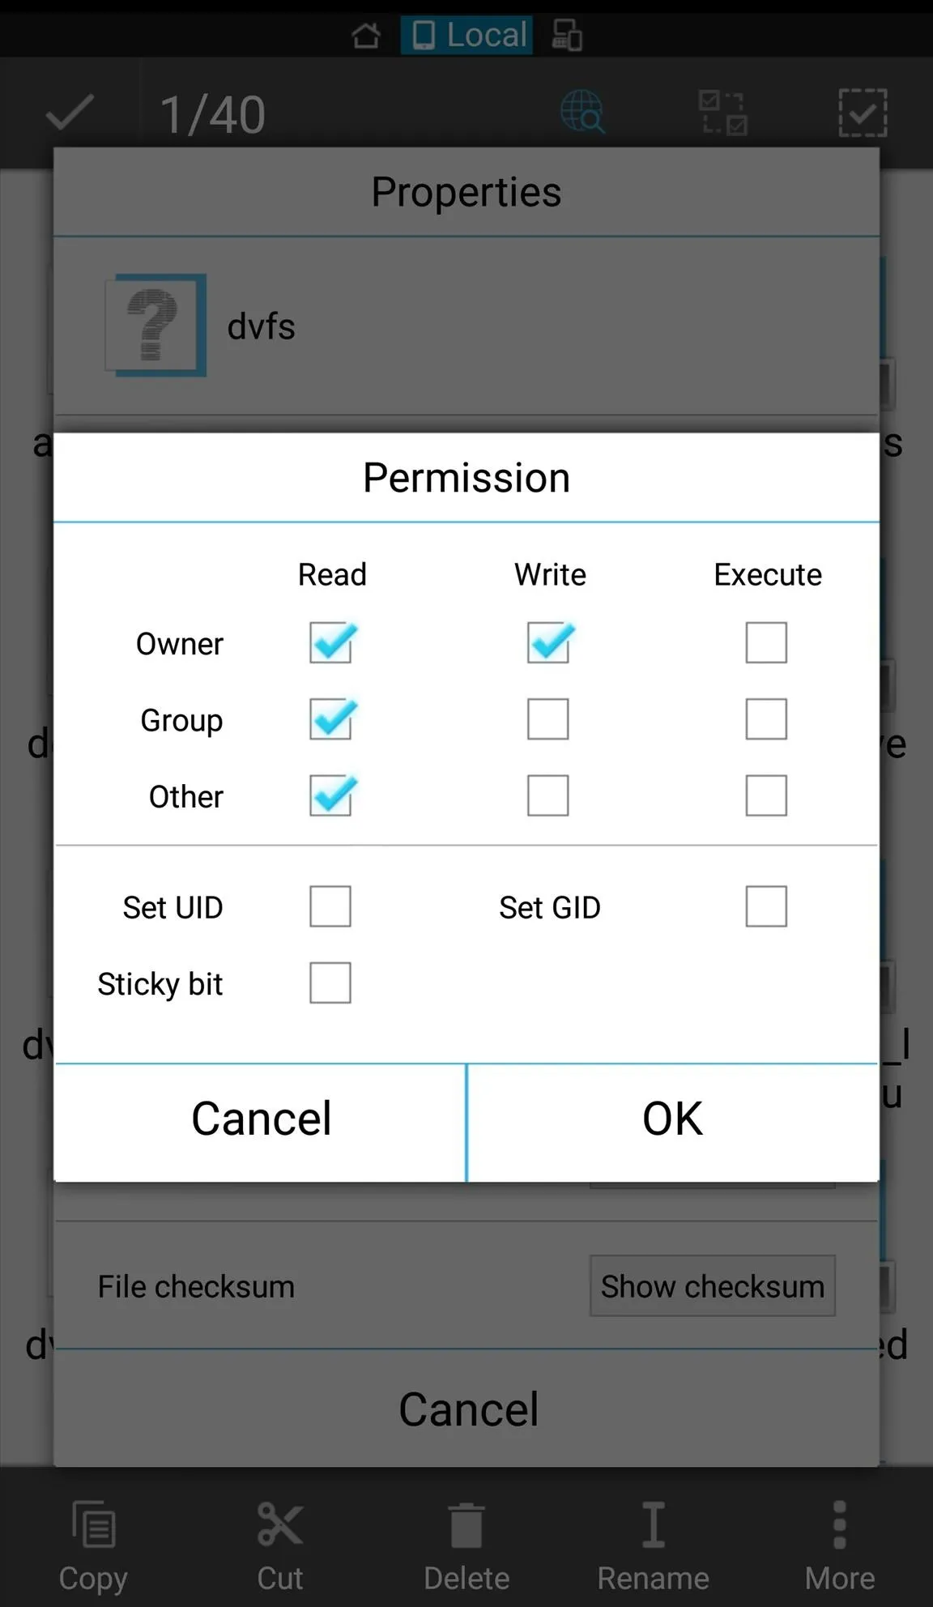Enable the Sticky bit checkbox
The width and height of the screenshot is (933, 1607).
coord(330,983)
